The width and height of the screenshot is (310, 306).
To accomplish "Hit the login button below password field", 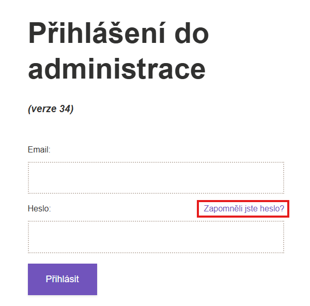I will 62,279.
